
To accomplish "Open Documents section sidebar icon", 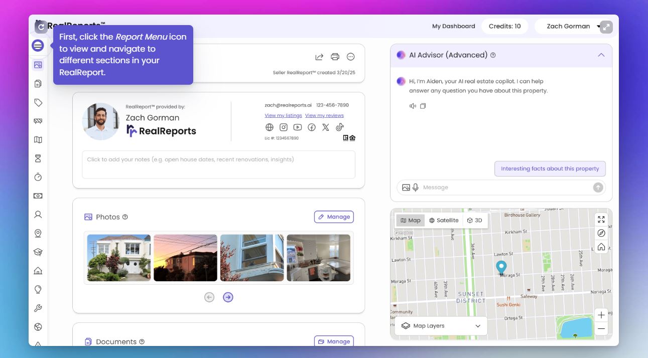I will coord(38,84).
